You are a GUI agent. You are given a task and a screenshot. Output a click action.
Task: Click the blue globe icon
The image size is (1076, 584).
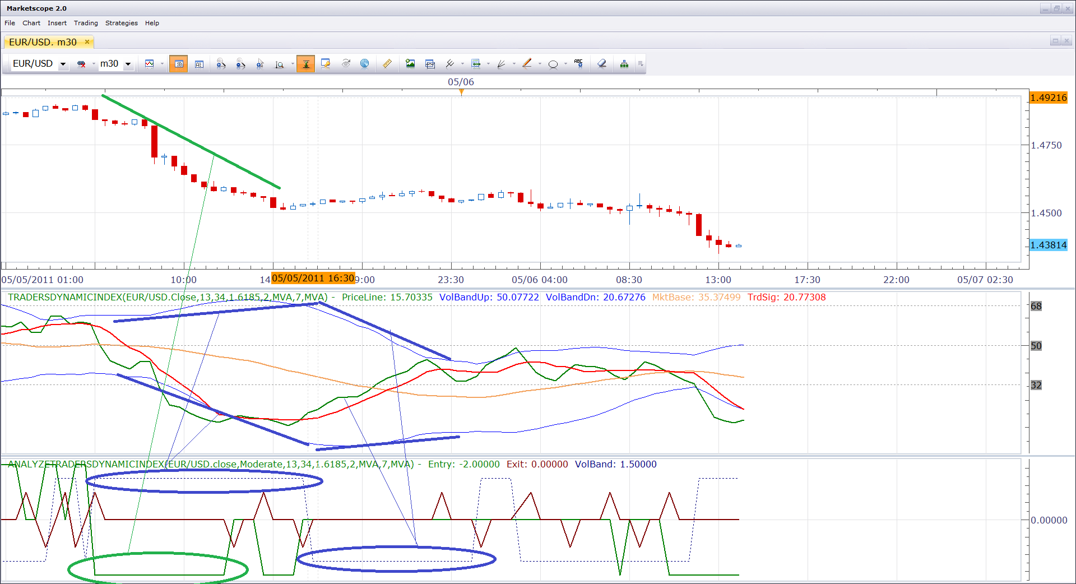tap(364, 63)
